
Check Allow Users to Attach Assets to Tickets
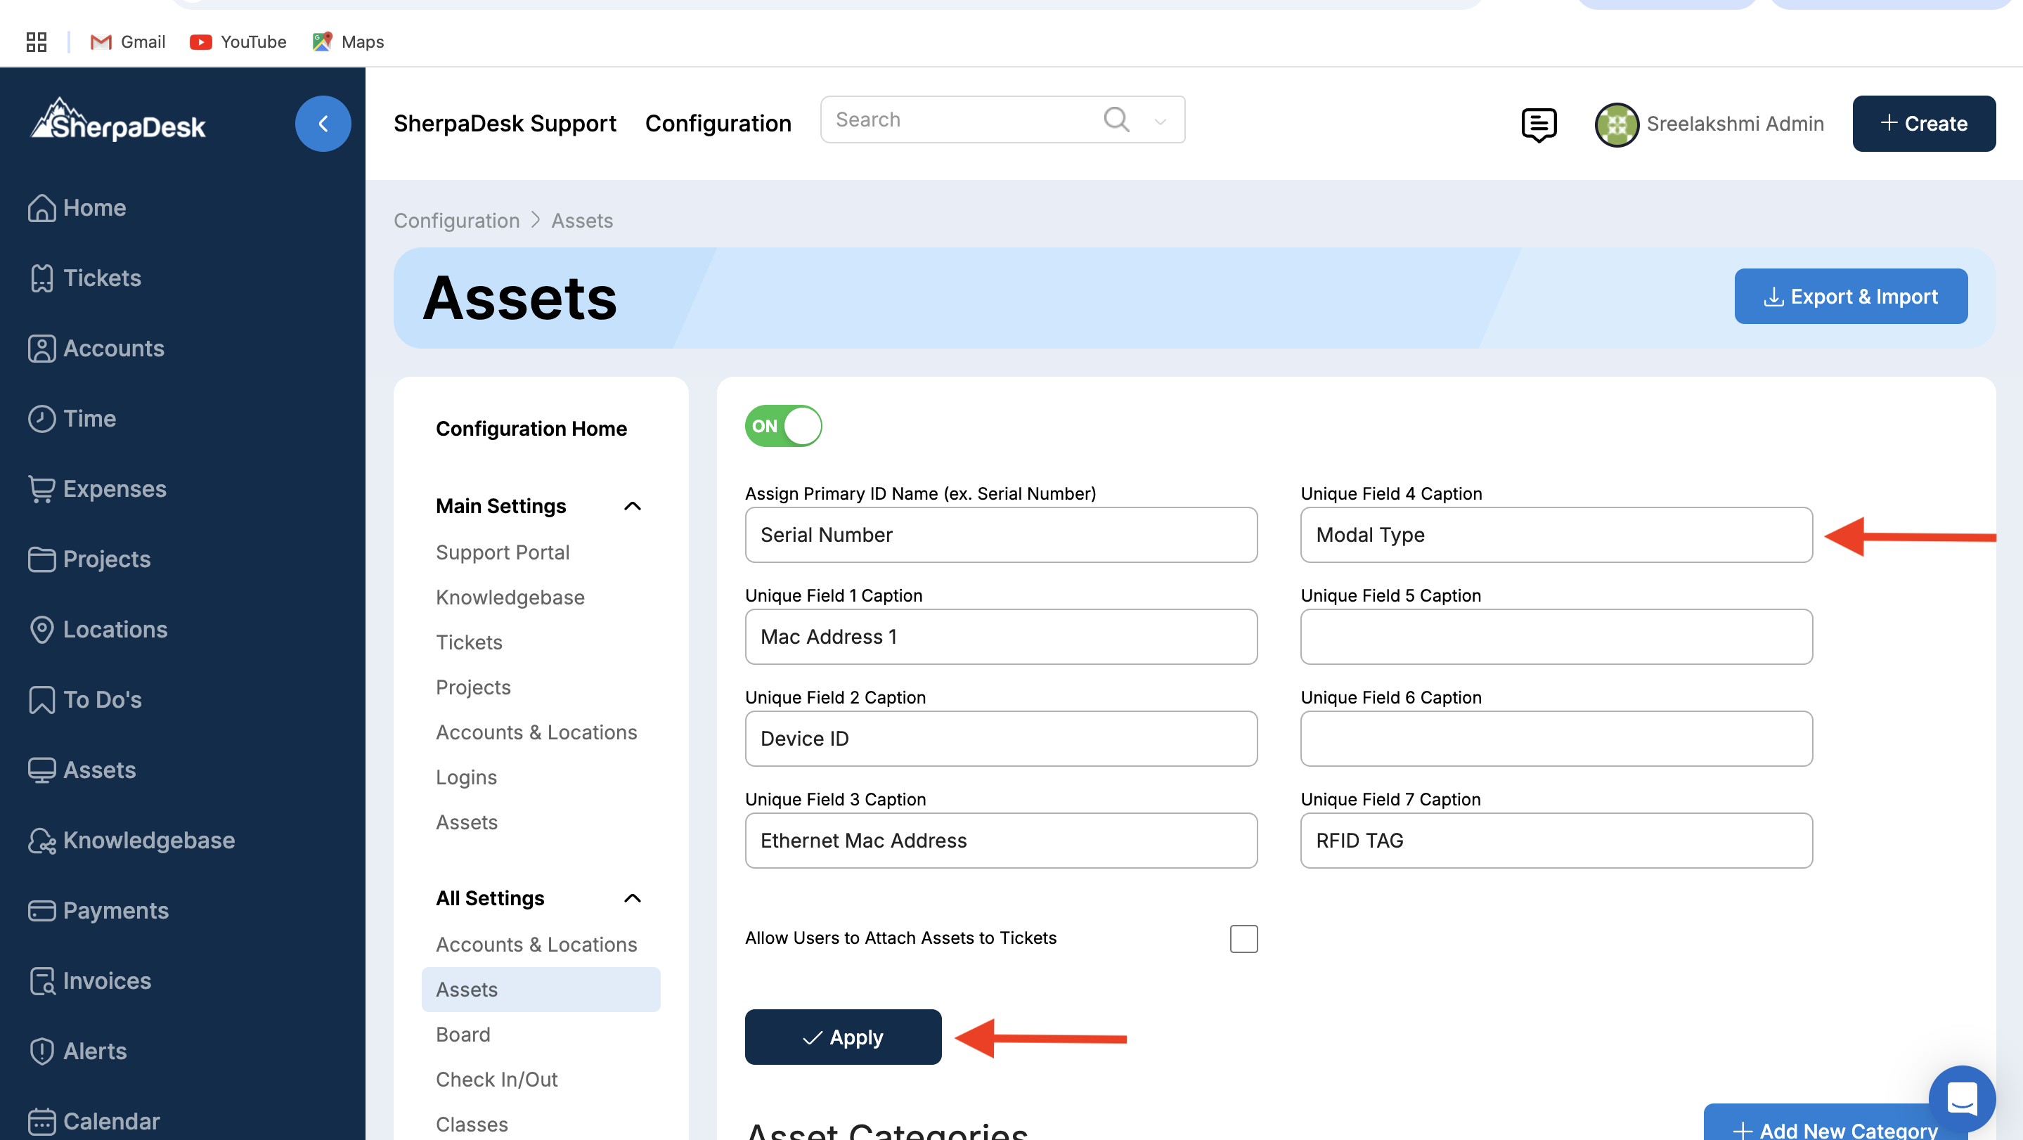pos(1243,938)
